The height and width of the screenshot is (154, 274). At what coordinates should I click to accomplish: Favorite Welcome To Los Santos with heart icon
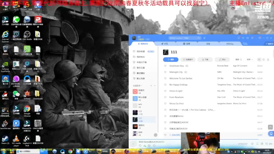(165, 78)
